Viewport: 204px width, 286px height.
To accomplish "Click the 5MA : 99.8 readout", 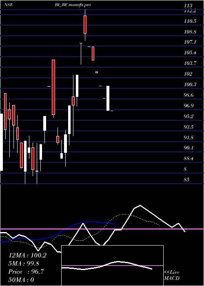I will (x=24, y=264).
